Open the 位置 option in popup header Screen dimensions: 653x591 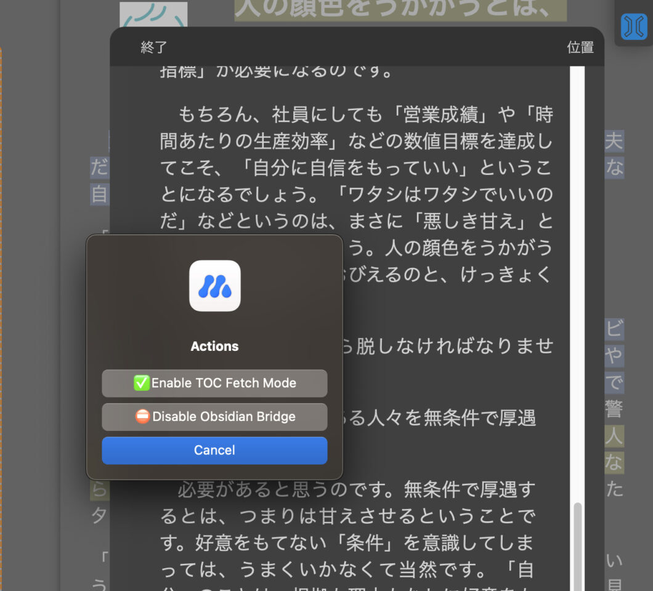pyautogui.click(x=580, y=47)
